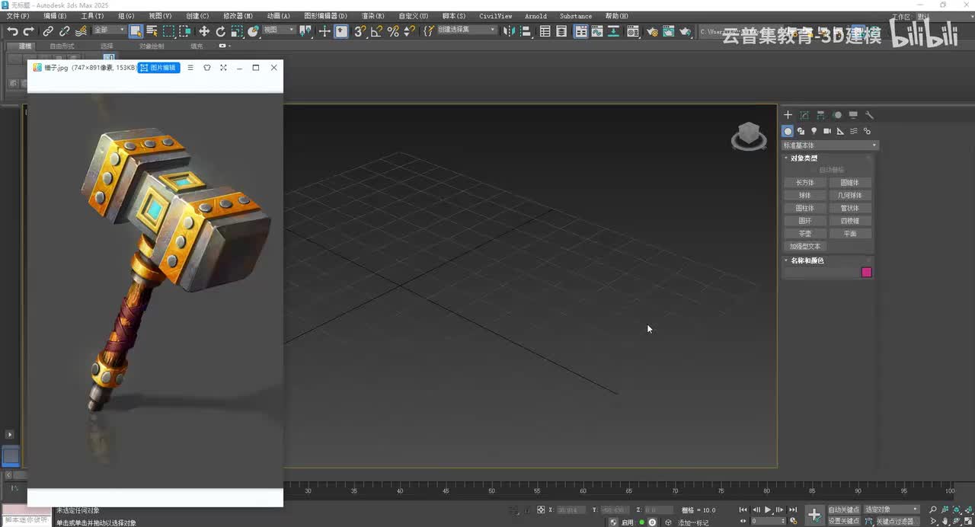Open the 标准基本体 primitive type dropdown
975x527 pixels.
pos(830,145)
